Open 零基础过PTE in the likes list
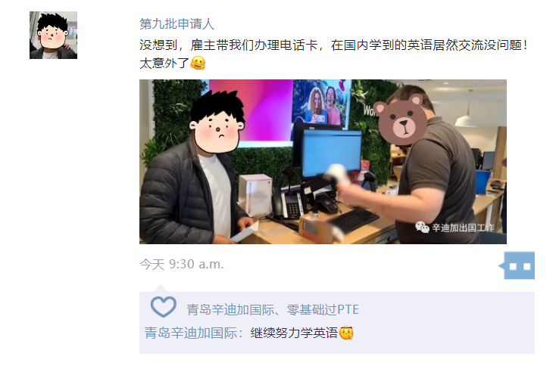Image resolution: width=556 pixels, height=372 pixels. click(323, 310)
